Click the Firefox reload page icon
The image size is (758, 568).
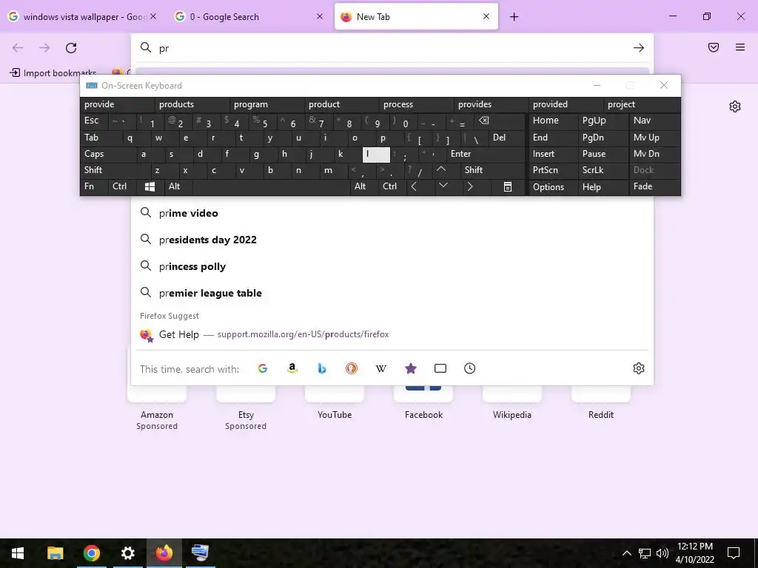[71, 48]
